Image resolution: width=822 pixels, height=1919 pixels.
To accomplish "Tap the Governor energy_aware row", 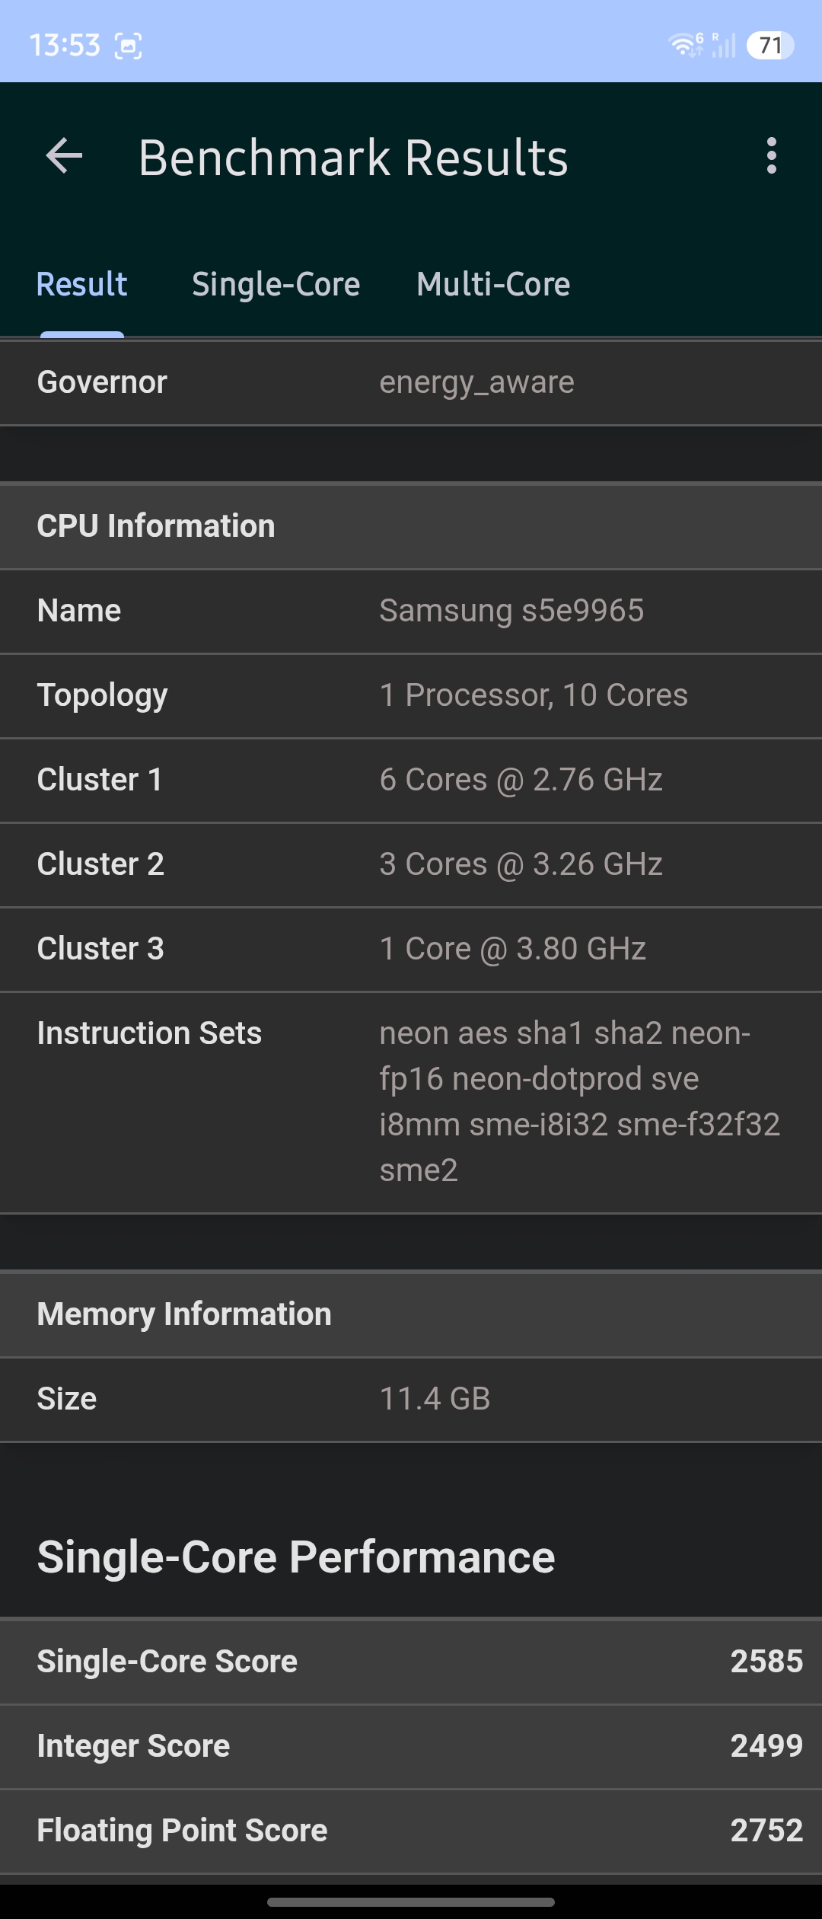I will coord(411,382).
